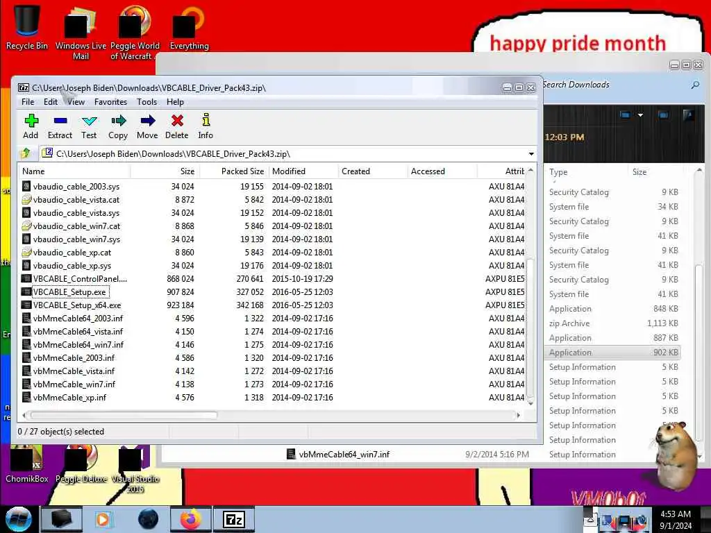
Task: Go up one folder level with green arrow
Action: click(26, 153)
